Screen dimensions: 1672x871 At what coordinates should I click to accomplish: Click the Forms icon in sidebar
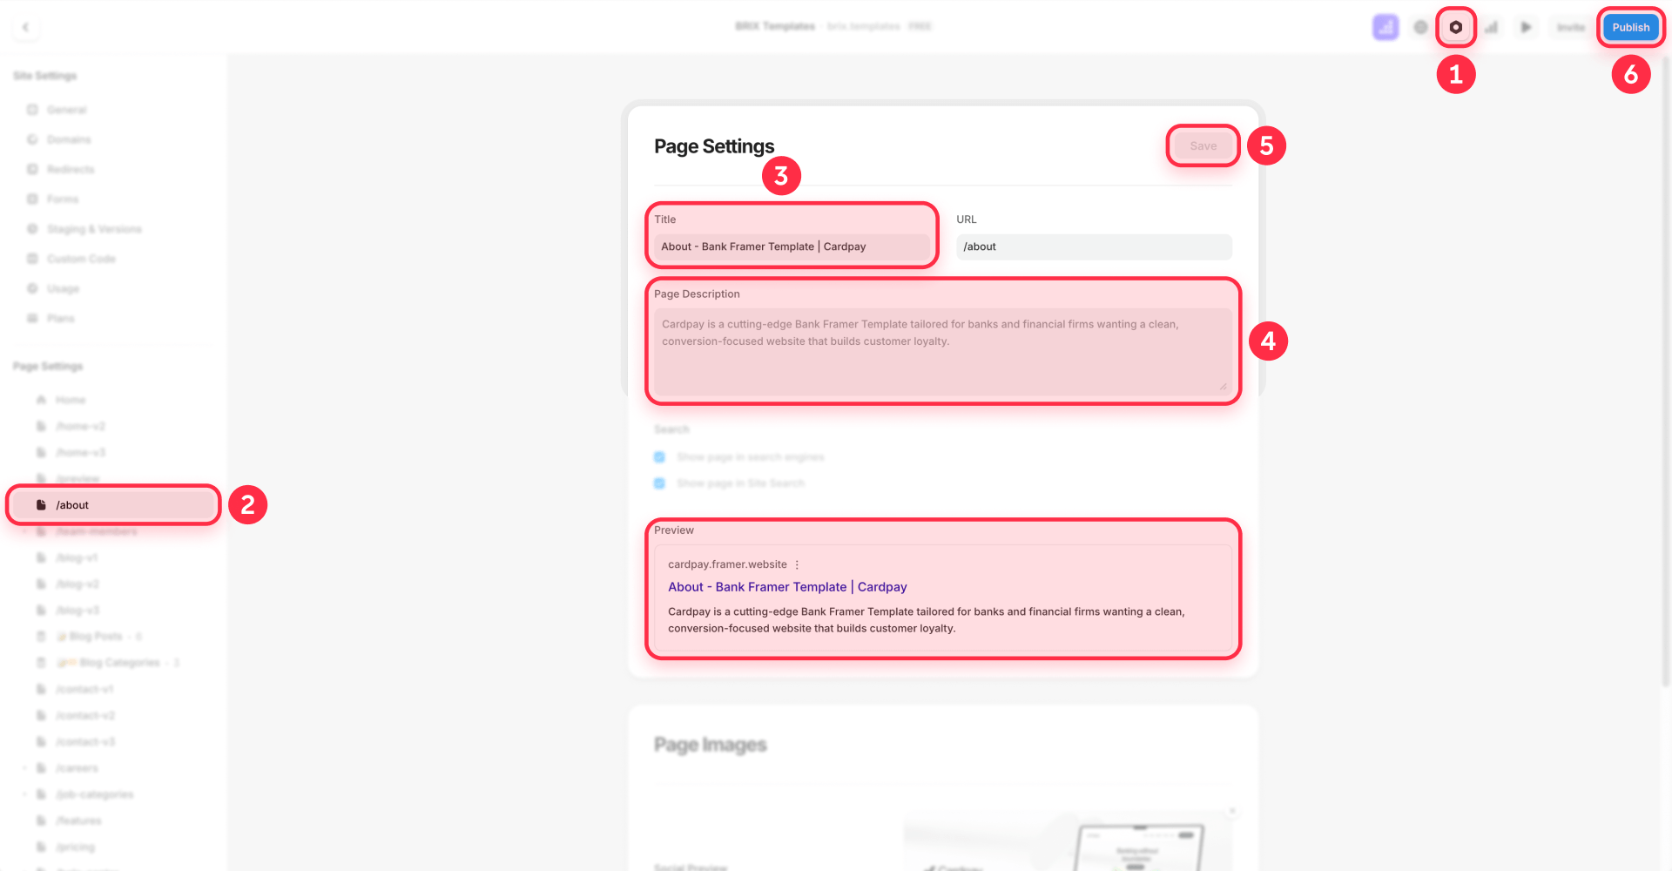point(32,199)
